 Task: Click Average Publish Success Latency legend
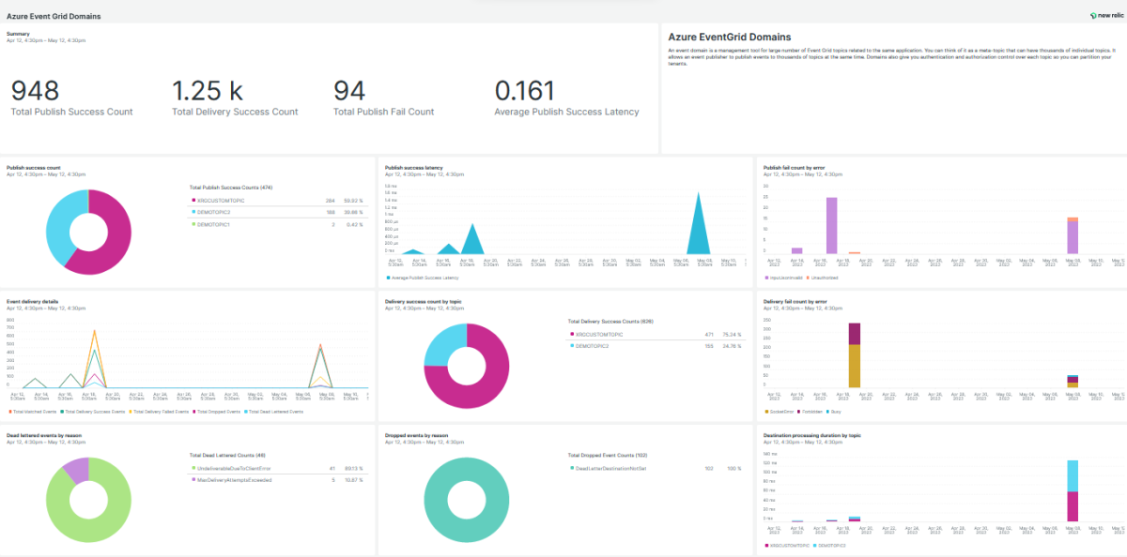425,278
